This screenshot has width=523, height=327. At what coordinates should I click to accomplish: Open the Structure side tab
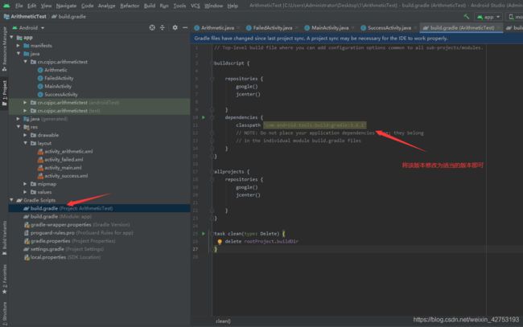point(4,313)
